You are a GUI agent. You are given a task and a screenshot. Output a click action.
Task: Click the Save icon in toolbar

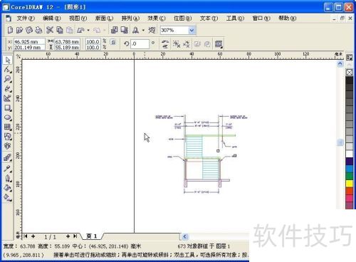click(x=29, y=30)
